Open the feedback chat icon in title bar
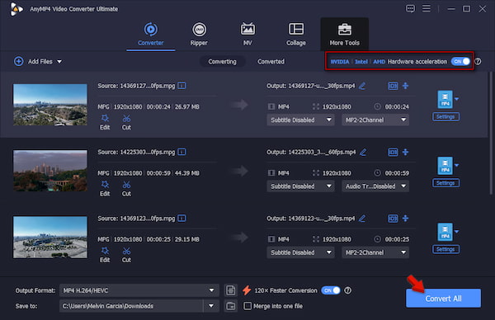Image resolution: width=495 pixels, height=320 pixels. (410, 8)
